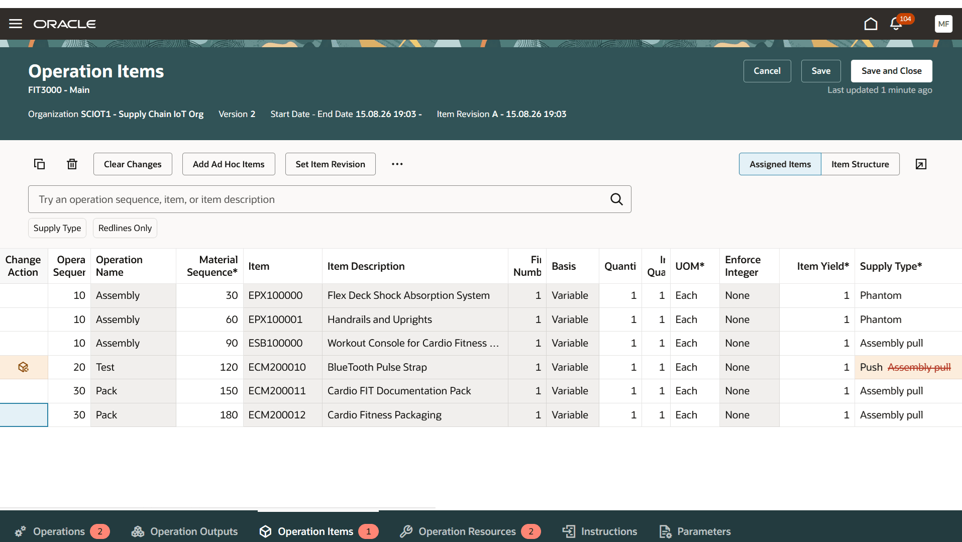
Task: Click Save and Close
Action: (x=892, y=71)
